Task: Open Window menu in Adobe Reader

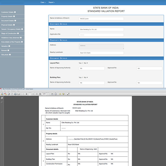Action: tap(13, 91)
